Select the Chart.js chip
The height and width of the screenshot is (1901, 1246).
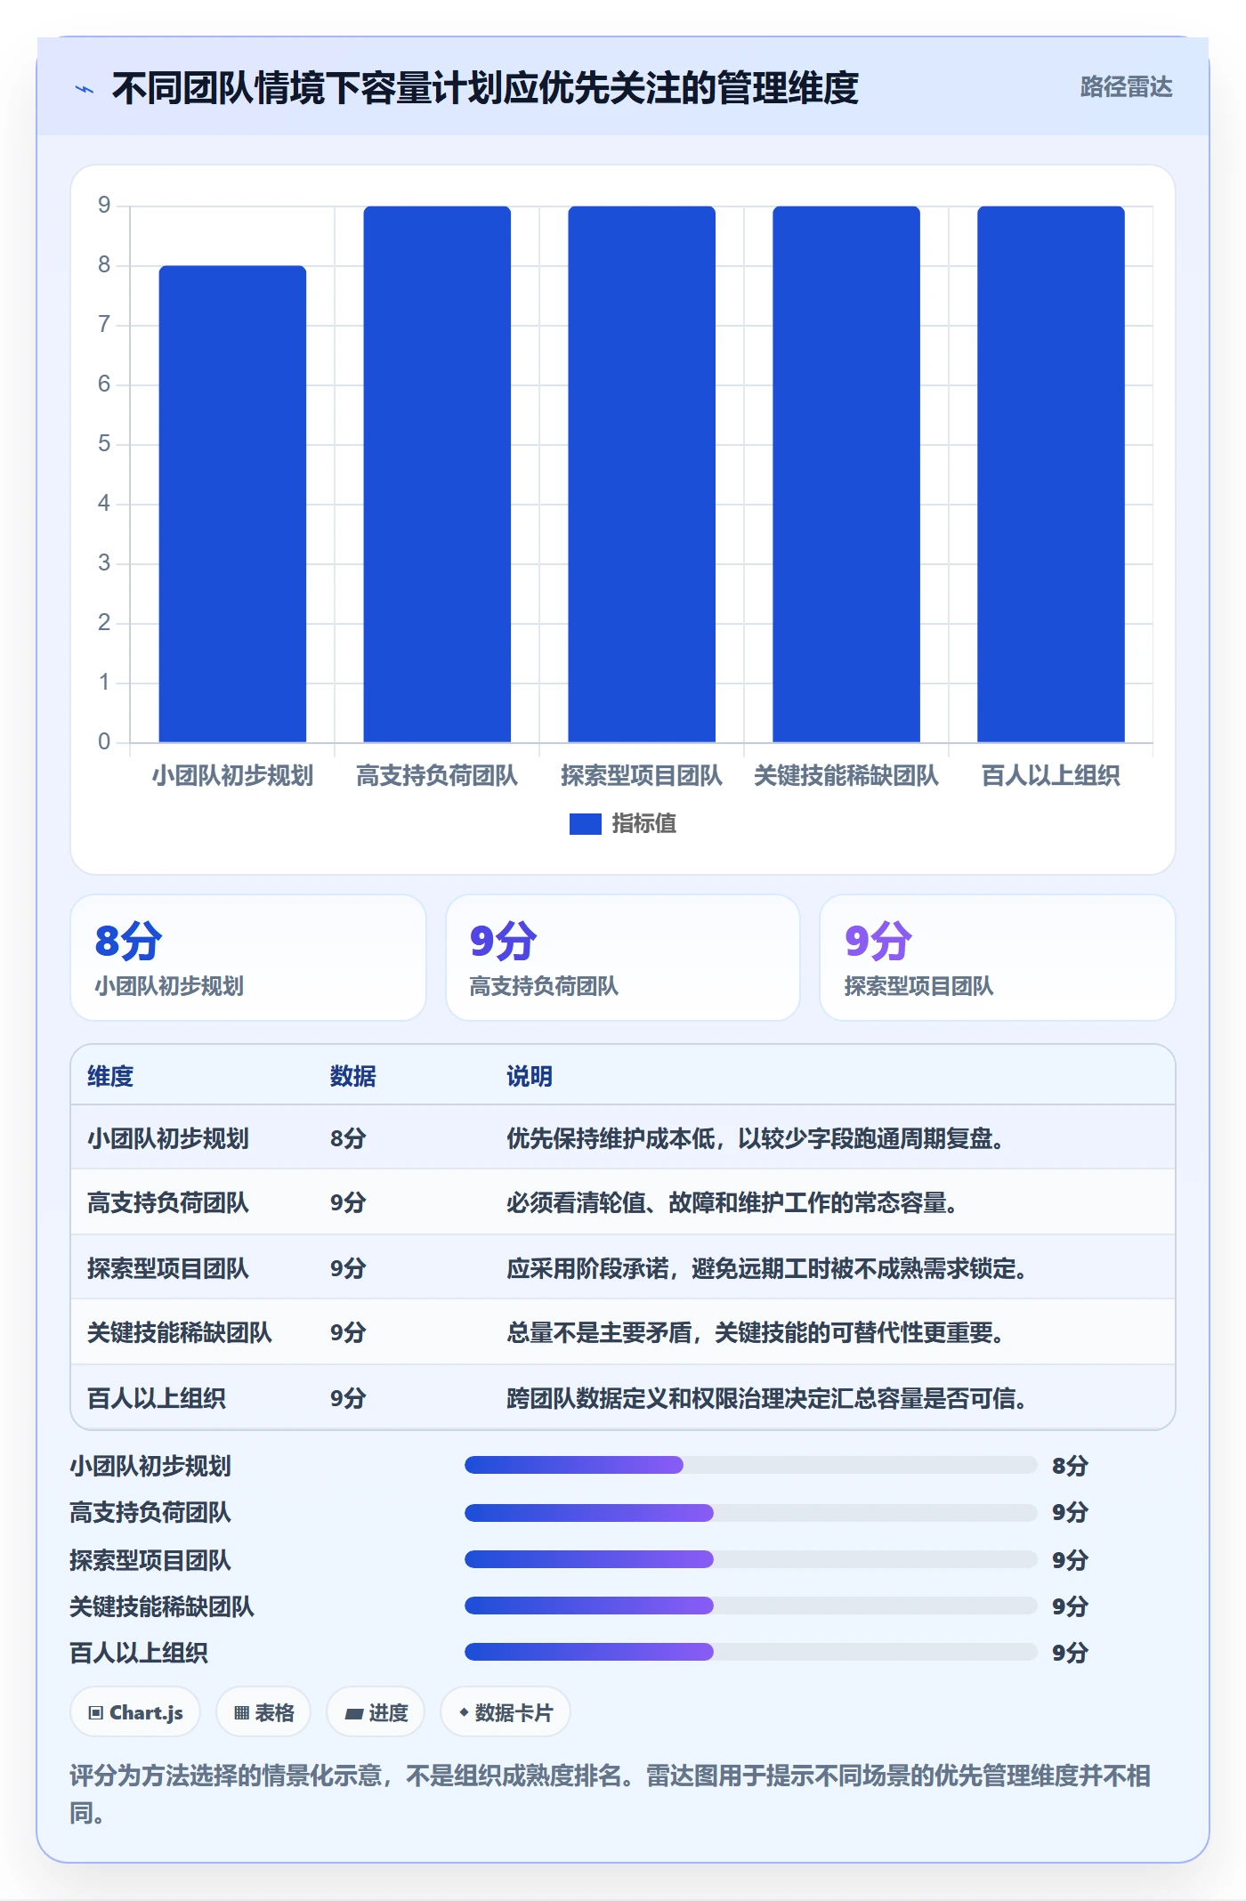(x=135, y=1712)
